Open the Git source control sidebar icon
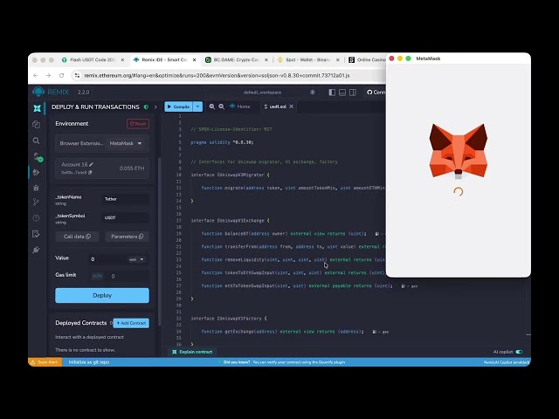The image size is (559, 419). [x=36, y=203]
